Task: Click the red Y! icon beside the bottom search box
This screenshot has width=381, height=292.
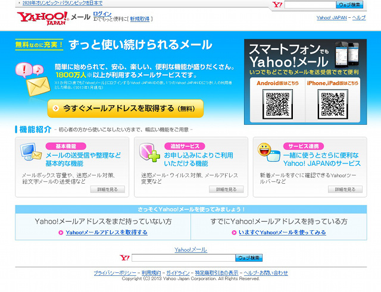Action: pyautogui.click(x=124, y=258)
